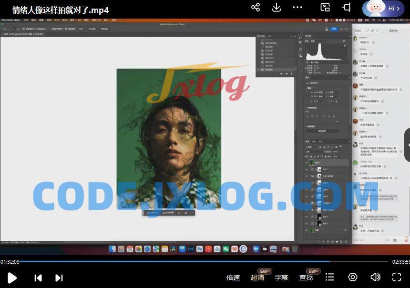Hide the top 图层 1 layer eye
Screen dimensions: 410x288
tap(307, 163)
